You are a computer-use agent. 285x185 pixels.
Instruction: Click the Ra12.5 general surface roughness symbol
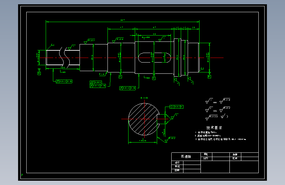[x=212, y=117]
